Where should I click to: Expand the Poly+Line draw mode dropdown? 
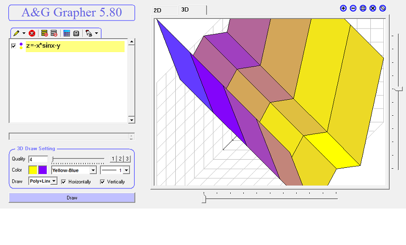[x=54, y=181]
